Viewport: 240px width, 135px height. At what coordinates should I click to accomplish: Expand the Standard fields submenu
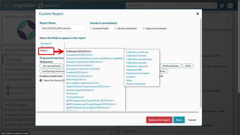pos(46,43)
